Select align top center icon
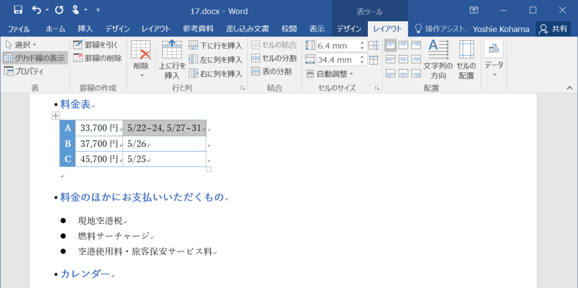Image resolution: width=578 pixels, height=288 pixels. point(404,45)
